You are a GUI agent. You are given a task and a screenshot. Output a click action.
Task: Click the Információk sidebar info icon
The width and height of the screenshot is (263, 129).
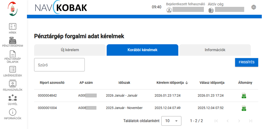(13, 112)
